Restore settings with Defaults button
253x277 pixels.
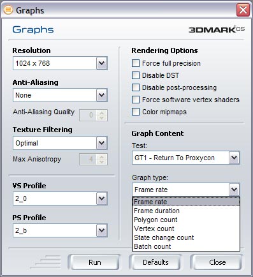click(155, 262)
